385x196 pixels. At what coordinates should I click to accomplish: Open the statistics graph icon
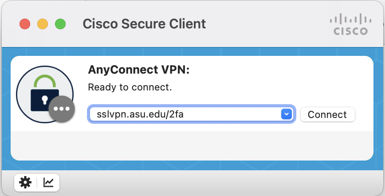[48, 182]
